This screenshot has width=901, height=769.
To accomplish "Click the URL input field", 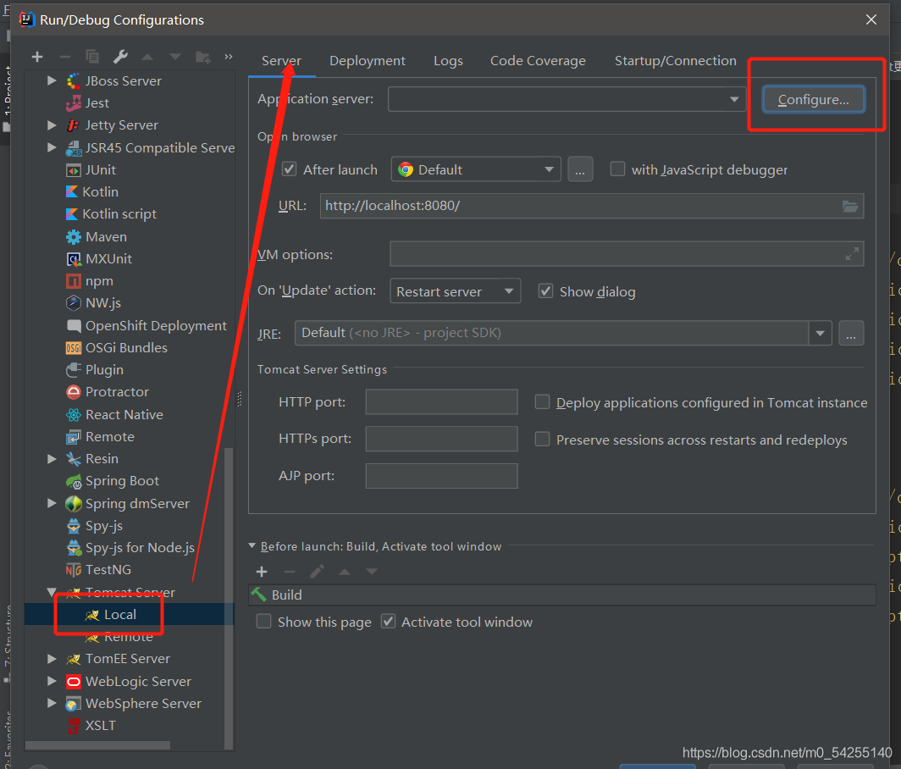I will coord(592,206).
